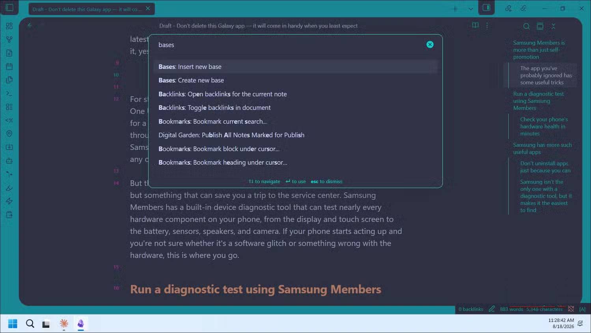This screenshot has height=333, width=591.
Task: Click the stacked-files icon in the ribbon
Action: [x=9, y=80]
